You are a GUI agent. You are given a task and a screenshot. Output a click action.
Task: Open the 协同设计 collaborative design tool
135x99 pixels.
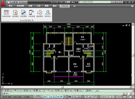coord(48,13)
